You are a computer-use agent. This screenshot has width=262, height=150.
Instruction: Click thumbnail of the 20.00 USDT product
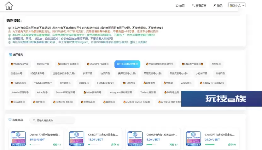(x=194, y=139)
